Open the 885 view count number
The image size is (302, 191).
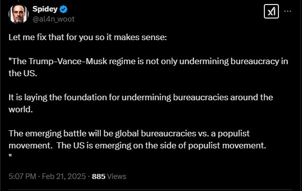[x=99, y=176]
